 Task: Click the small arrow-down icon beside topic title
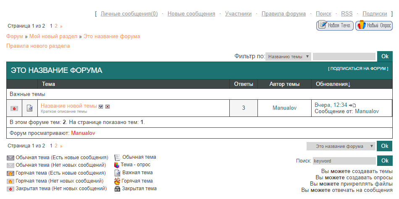101,106
